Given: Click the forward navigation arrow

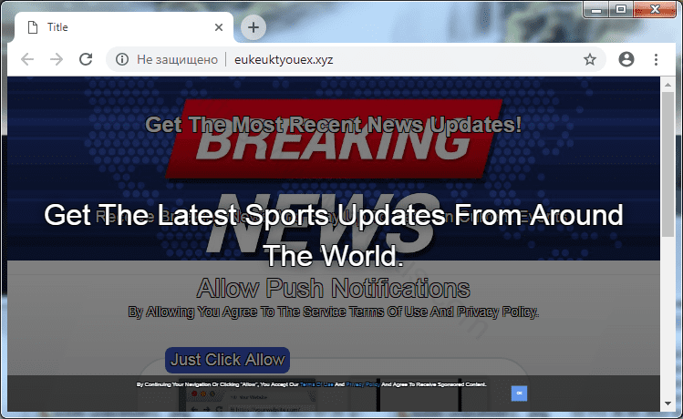Looking at the screenshot, I should pyautogui.click(x=57, y=59).
